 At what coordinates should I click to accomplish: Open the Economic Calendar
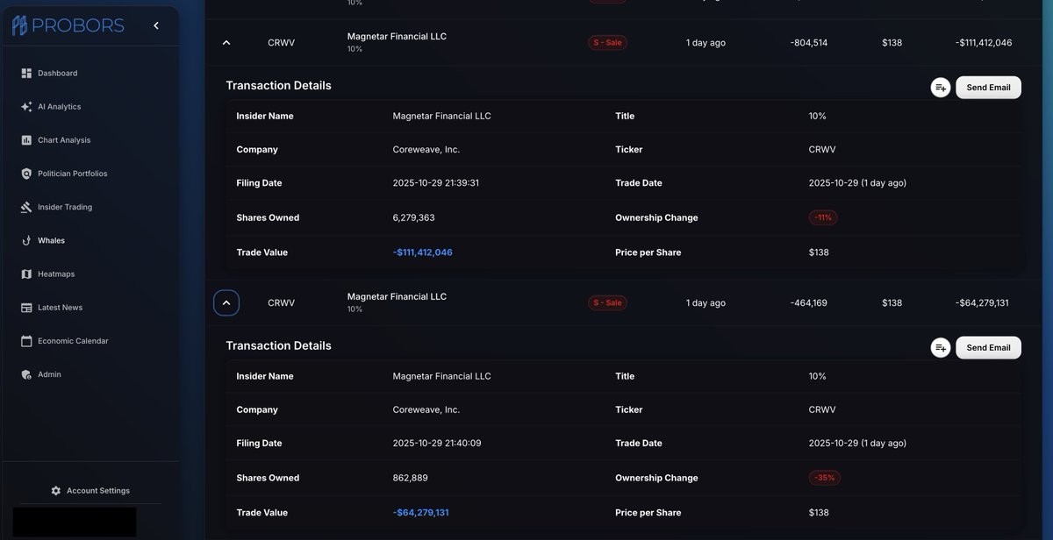pos(27,340)
